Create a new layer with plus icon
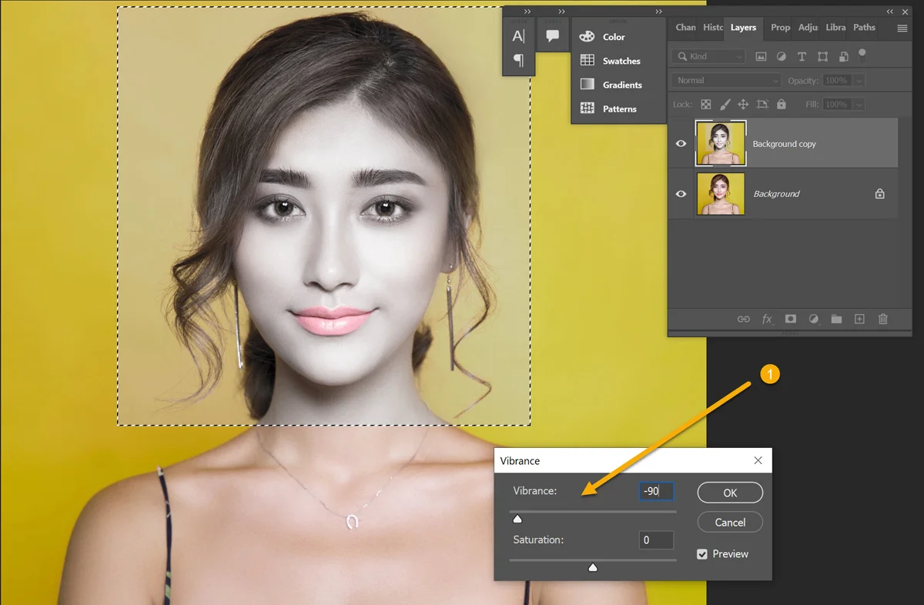Viewport: 924px width, 605px height. pos(860,319)
